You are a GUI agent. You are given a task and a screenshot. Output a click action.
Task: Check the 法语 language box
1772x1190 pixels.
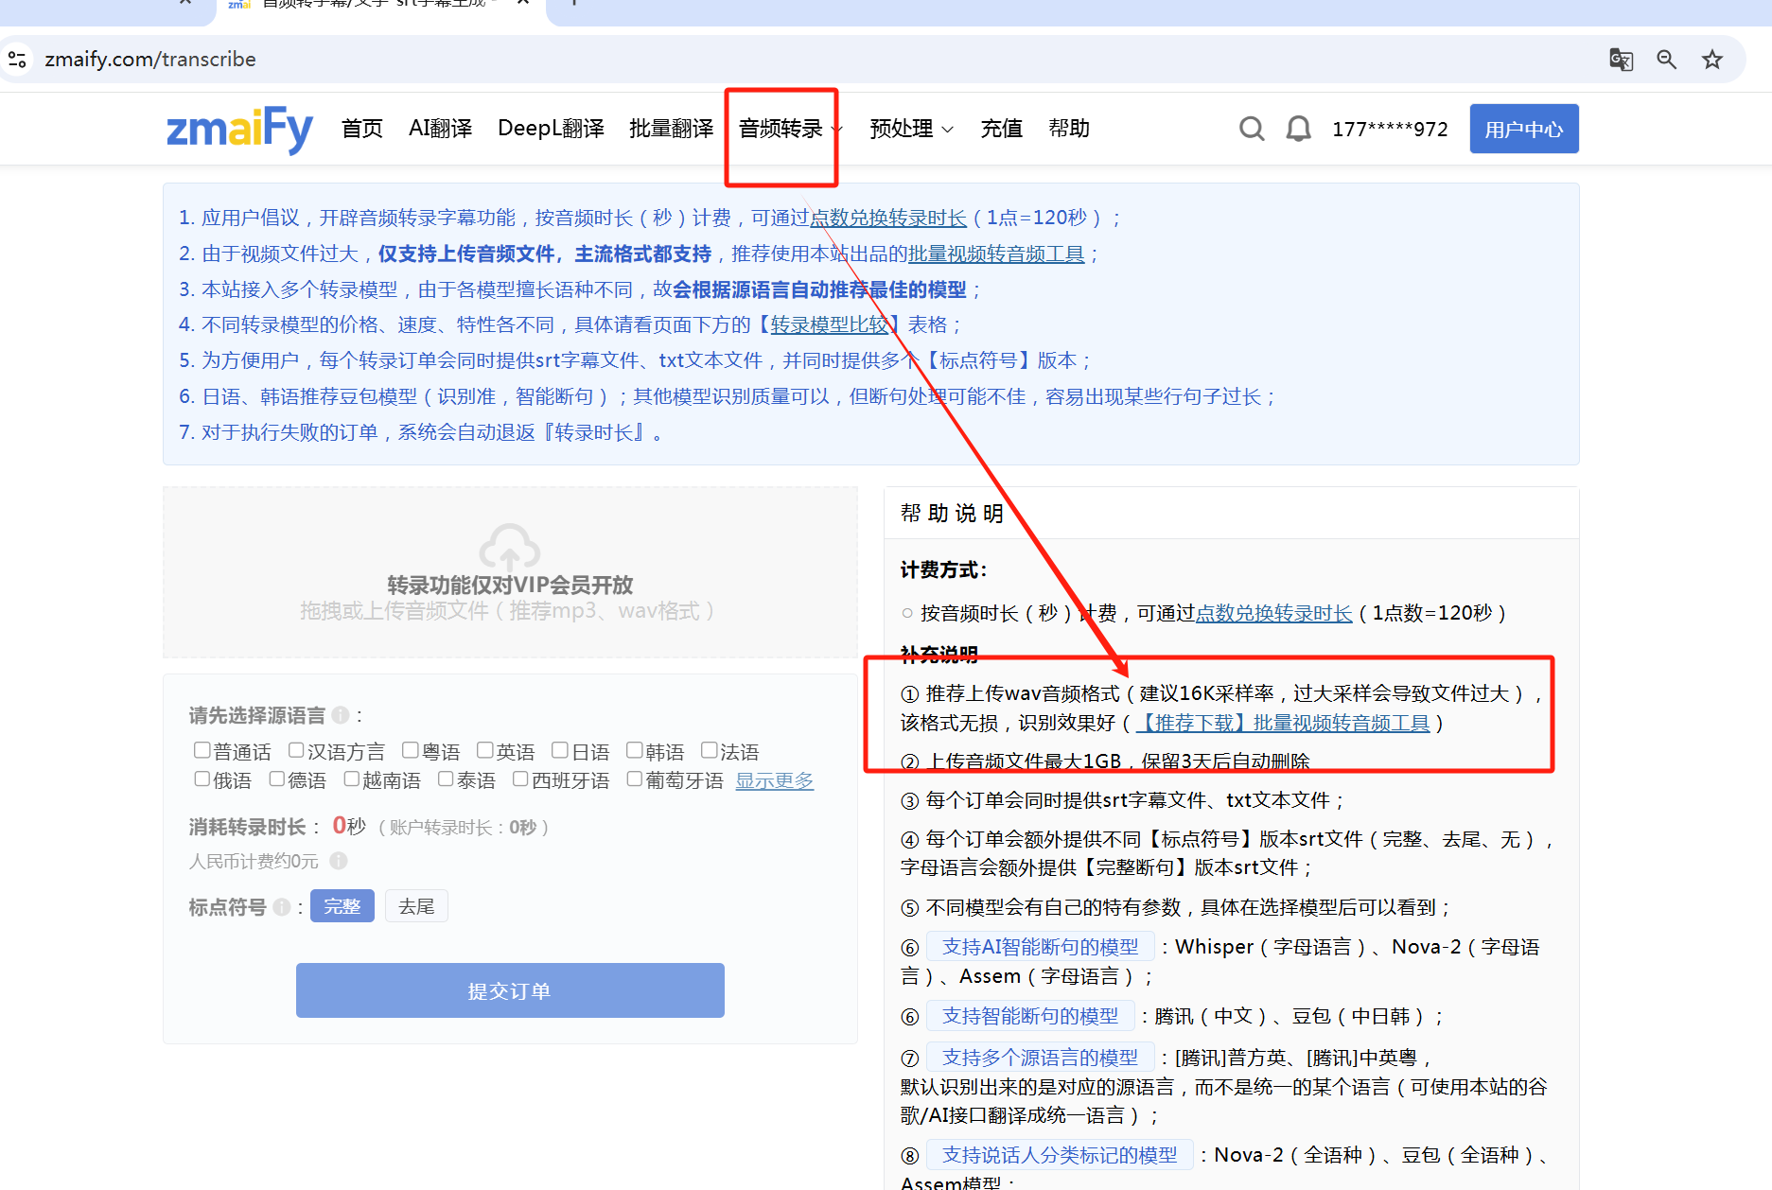(709, 750)
